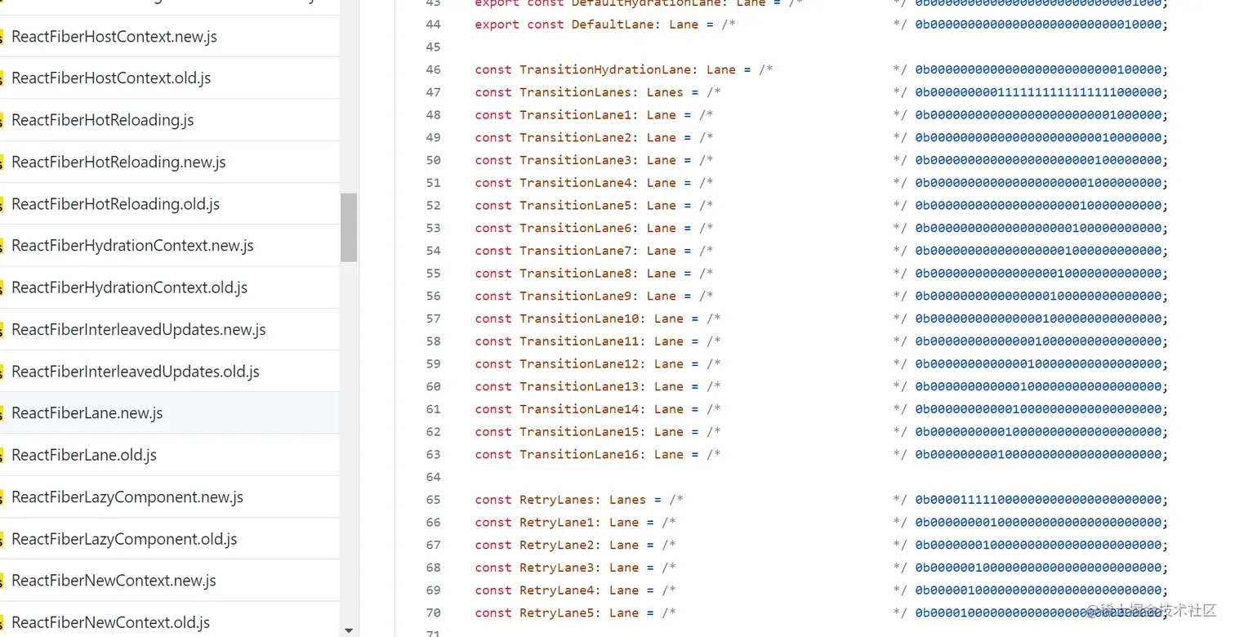Open ReactFiberInterleavedUpdates.new.js file
Image resolution: width=1235 pixels, height=637 pixels.
[x=139, y=330]
